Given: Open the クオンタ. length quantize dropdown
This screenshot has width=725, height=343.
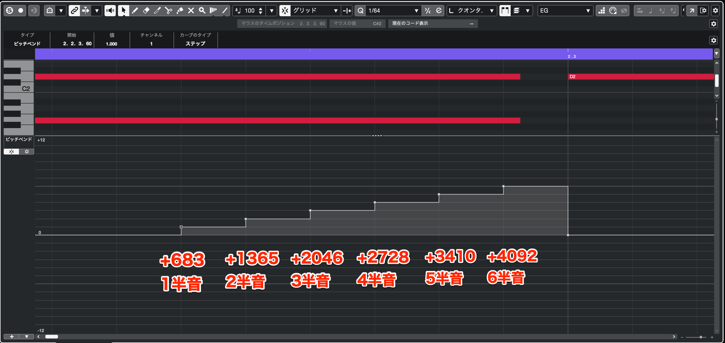Looking at the screenshot, I should coord(476,10).
